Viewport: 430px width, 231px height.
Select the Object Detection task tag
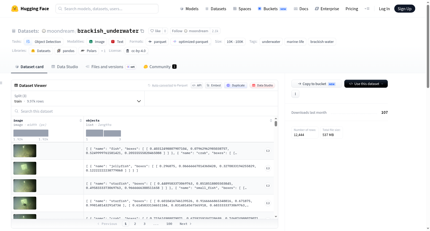coord(44,42)
